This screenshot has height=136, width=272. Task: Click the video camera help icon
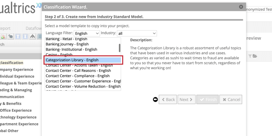tap(155, 100)
